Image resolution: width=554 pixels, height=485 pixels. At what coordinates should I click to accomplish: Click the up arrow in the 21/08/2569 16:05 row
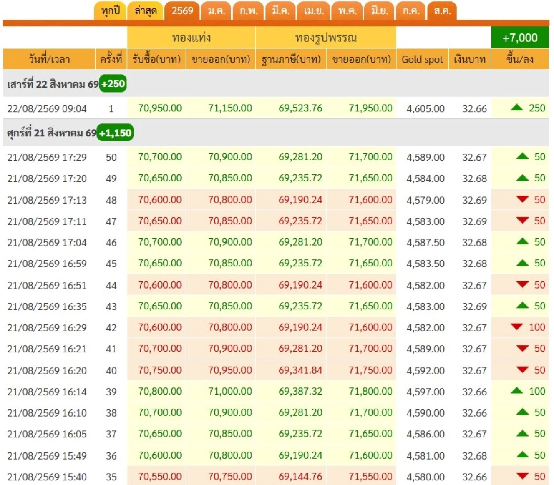[522, 434]
